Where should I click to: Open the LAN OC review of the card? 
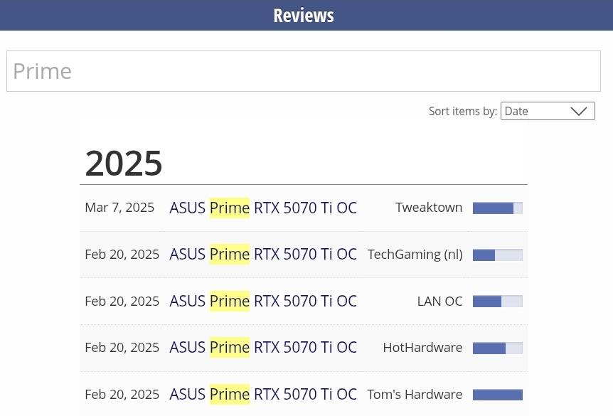tap(263, 301)
